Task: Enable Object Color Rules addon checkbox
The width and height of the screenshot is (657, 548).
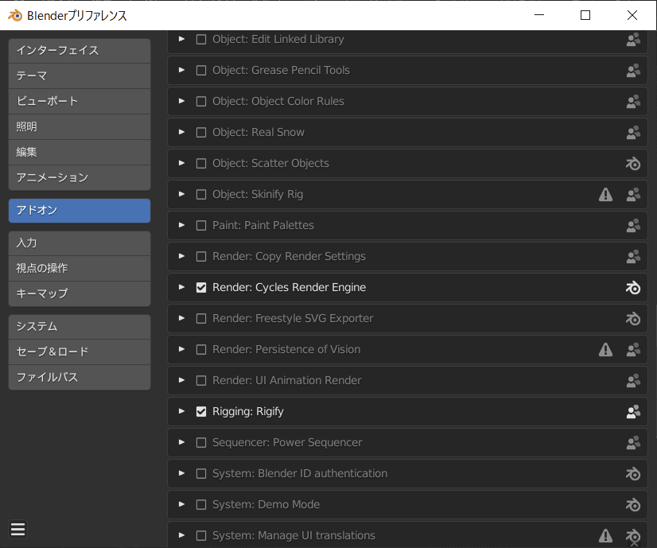Action: [x=201, y=101]
